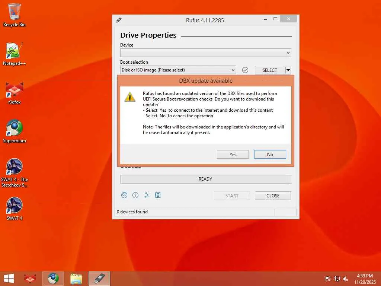The height and width of the screenshot is (286, 381).
Task: Click the r3dfox icon on the taskbar
Action: (x=30, y=279)
